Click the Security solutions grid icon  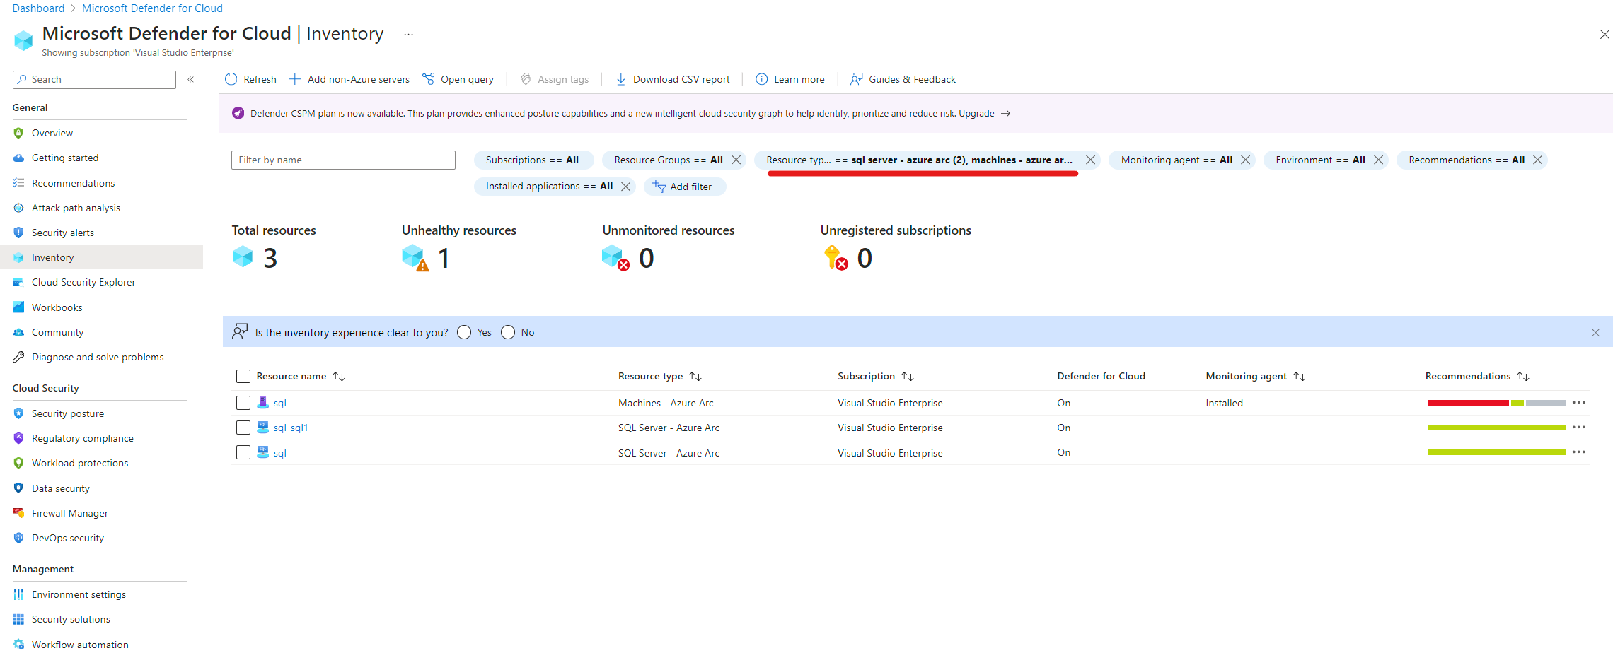point(19,619)
